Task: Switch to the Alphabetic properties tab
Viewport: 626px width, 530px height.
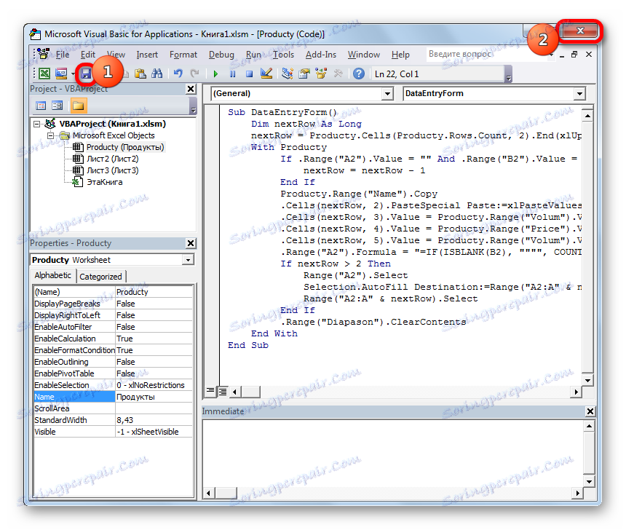Action: (x=52, y=275)
